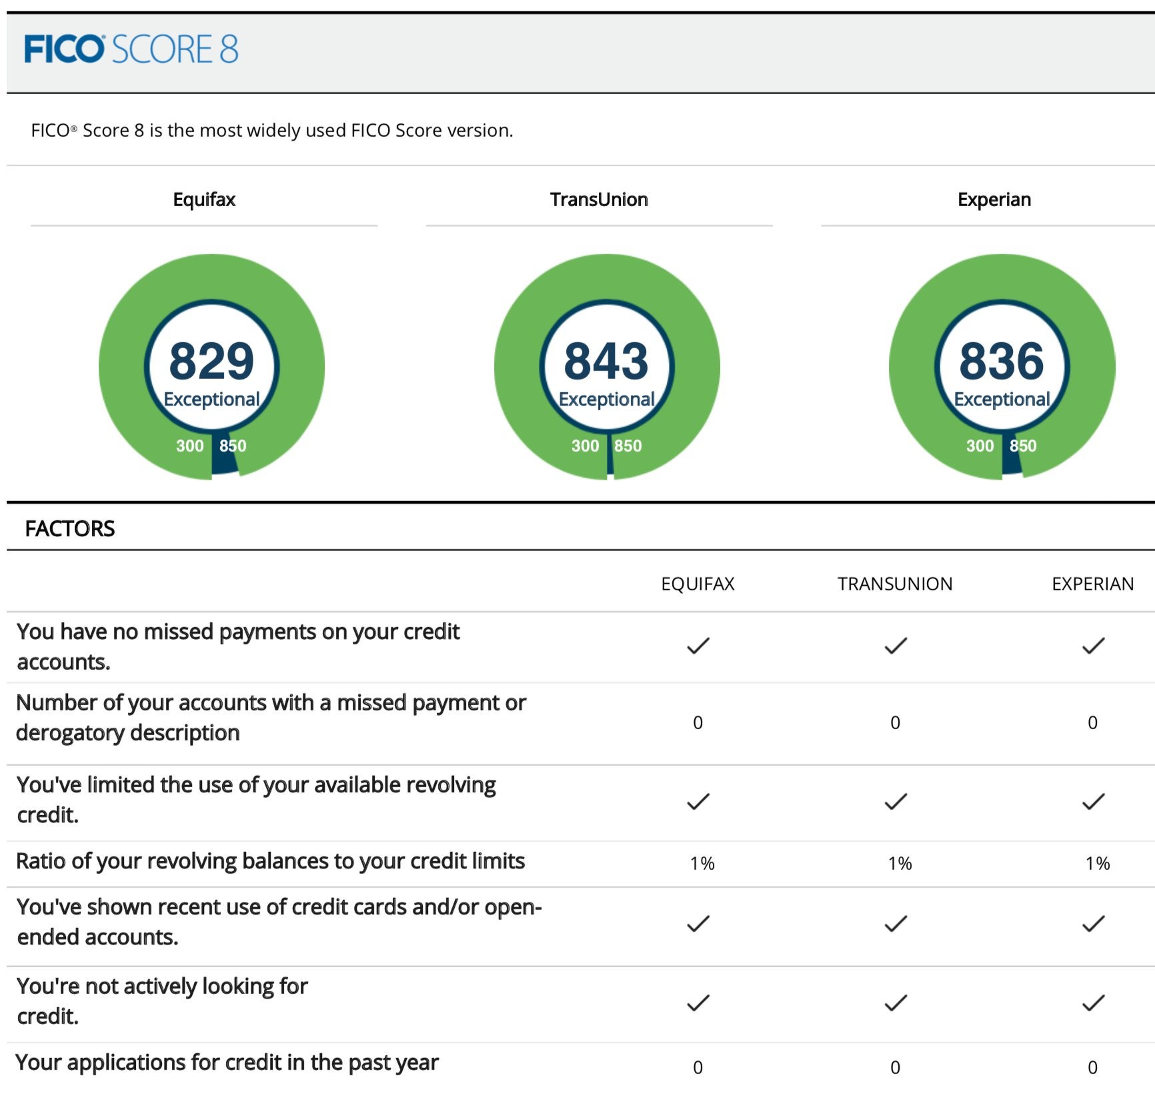Click Equifax checkmark for limited revolving credit
The height and width of the screenshot is (1102, 1155).
698,801
